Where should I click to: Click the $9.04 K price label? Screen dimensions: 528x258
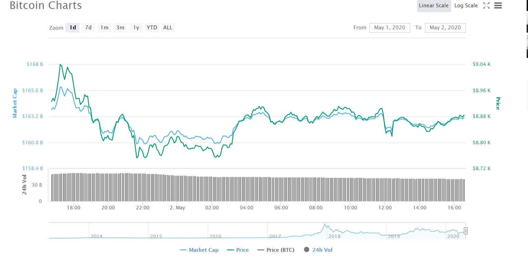tap(481, 64)
